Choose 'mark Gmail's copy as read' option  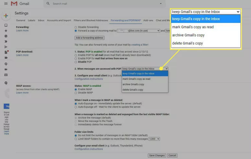pos(145,79)
